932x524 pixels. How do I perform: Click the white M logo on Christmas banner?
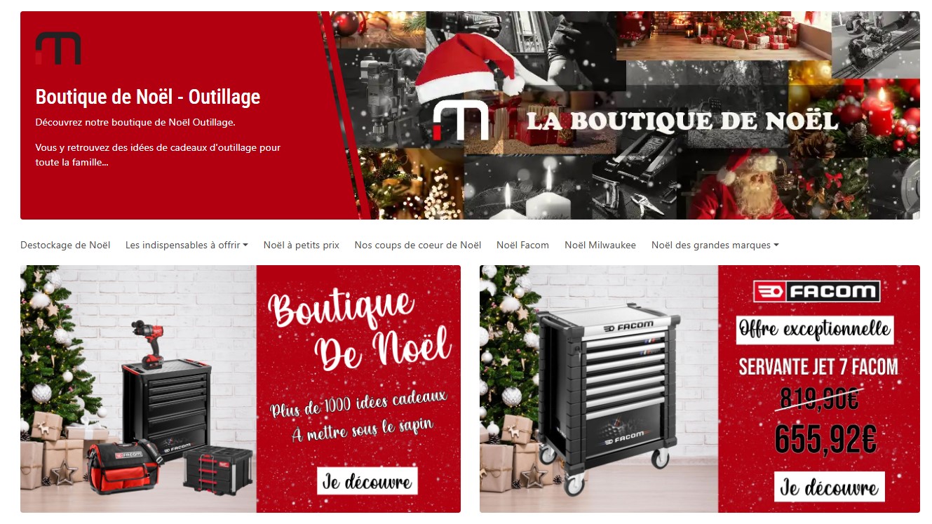coord(461,121)
